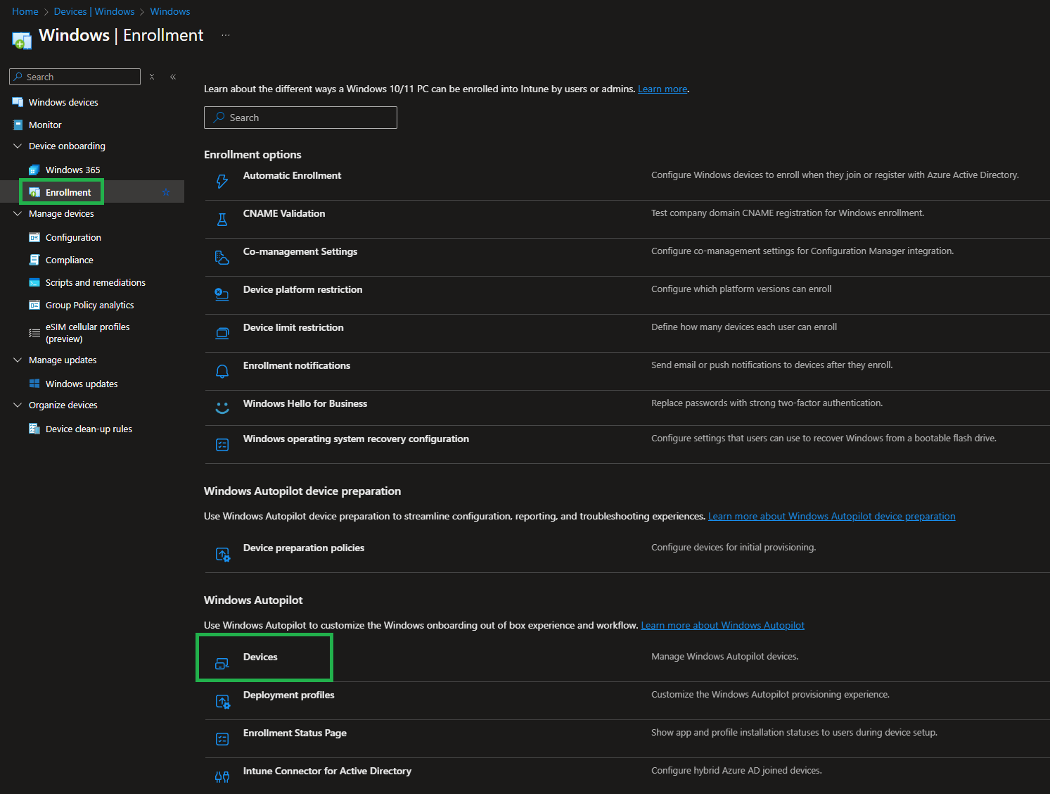Open Compliance in the sidebar
The image size is (1050, 794).
pyautogui.click(x=69, y=260)
